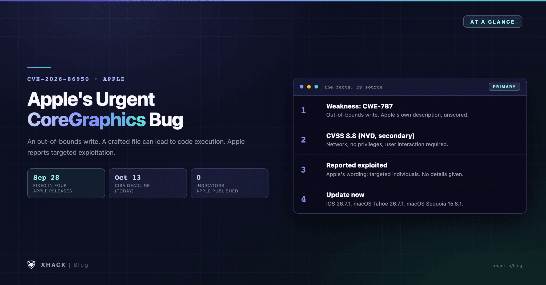The width and height of the screenshot is (546, 285).
Task: Click the AT A GLANCE badge
Action: (492, 22)
